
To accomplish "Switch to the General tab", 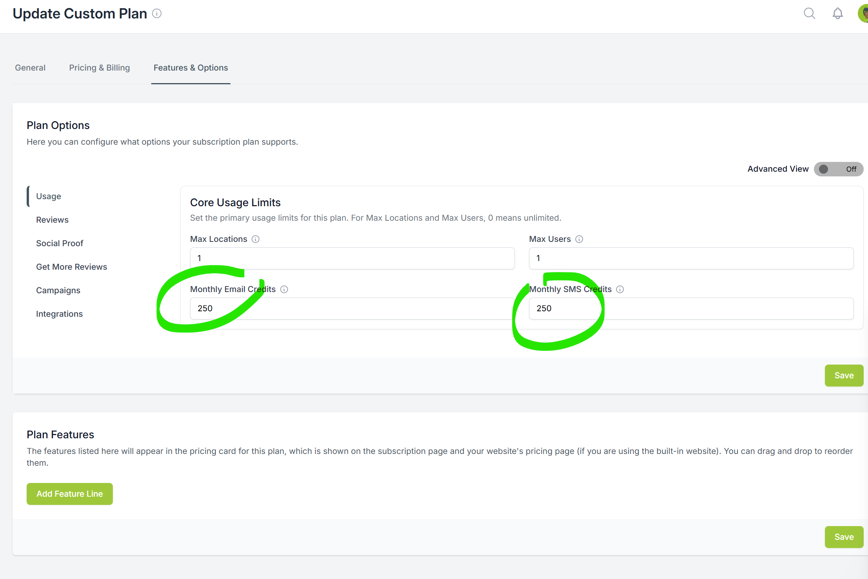I will (x=30, y=68).
